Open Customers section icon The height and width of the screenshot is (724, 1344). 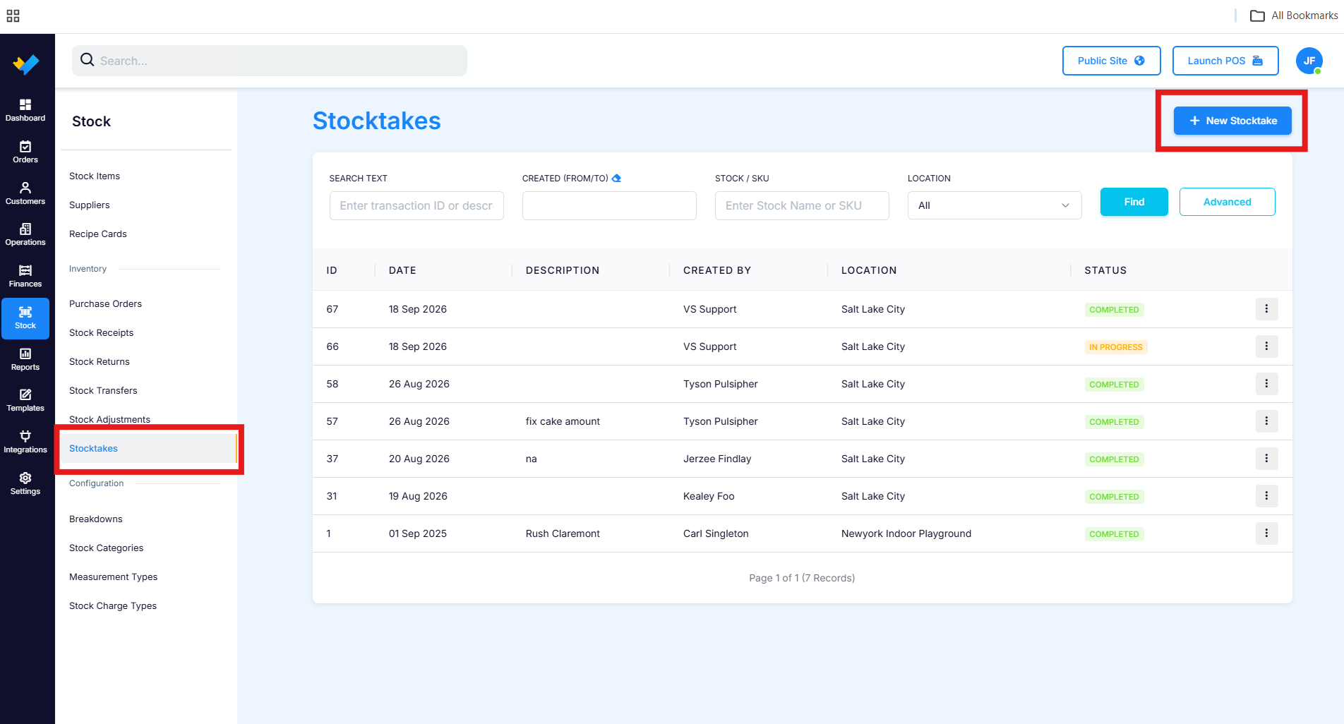(x=25, y=193)
